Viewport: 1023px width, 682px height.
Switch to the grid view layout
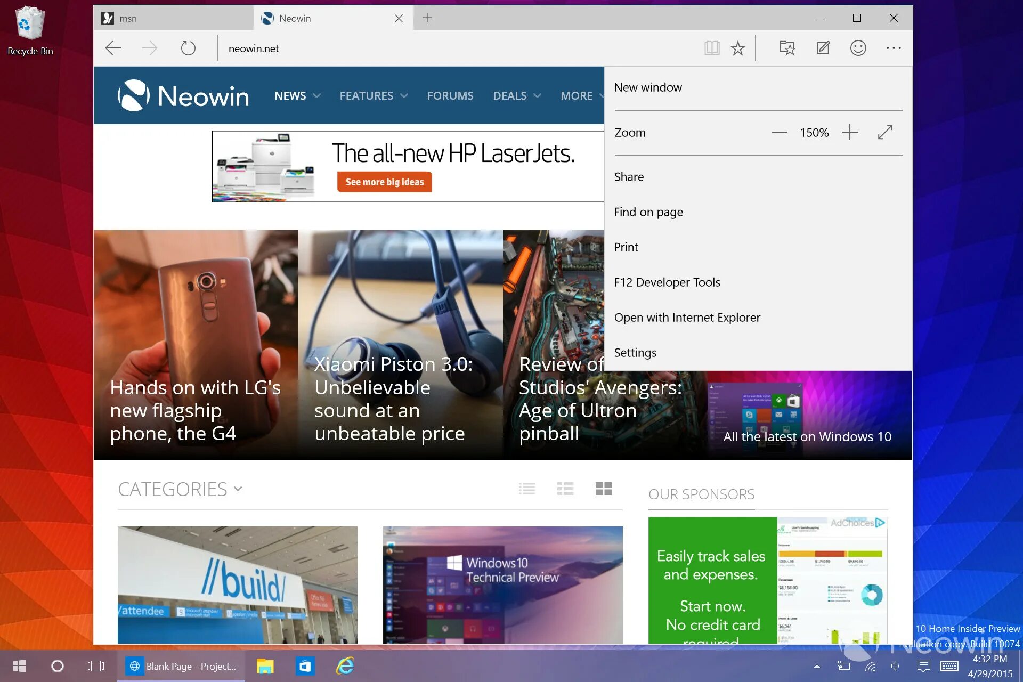click(603, 489)
